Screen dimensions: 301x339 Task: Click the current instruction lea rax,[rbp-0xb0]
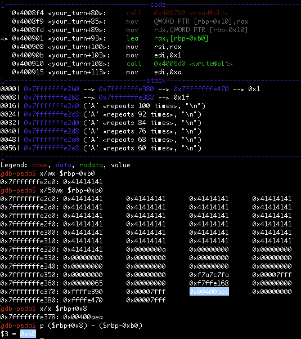coord(167,38)
